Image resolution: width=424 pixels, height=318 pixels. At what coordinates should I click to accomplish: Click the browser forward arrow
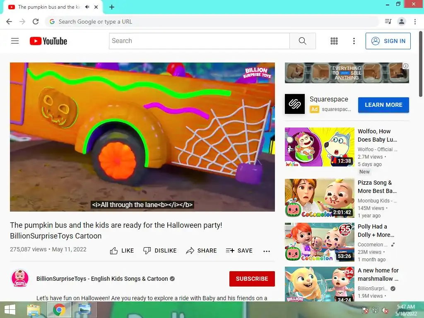pos(22,22)
